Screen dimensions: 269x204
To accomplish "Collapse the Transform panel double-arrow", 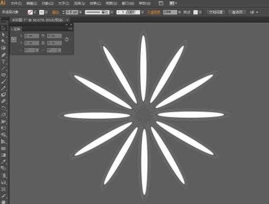I will tap(66, 25).
